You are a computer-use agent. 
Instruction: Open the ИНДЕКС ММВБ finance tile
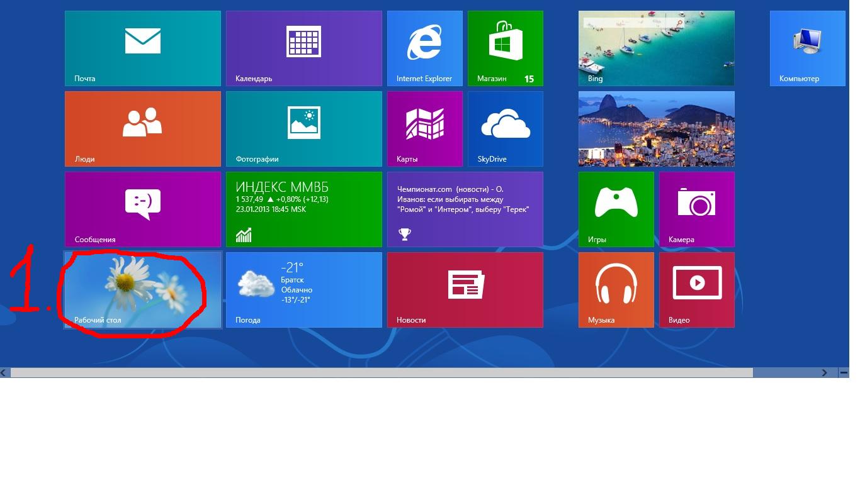304,209
